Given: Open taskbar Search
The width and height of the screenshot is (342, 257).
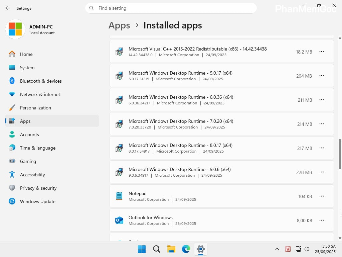Looking at the screenshot, I should 156,249.
